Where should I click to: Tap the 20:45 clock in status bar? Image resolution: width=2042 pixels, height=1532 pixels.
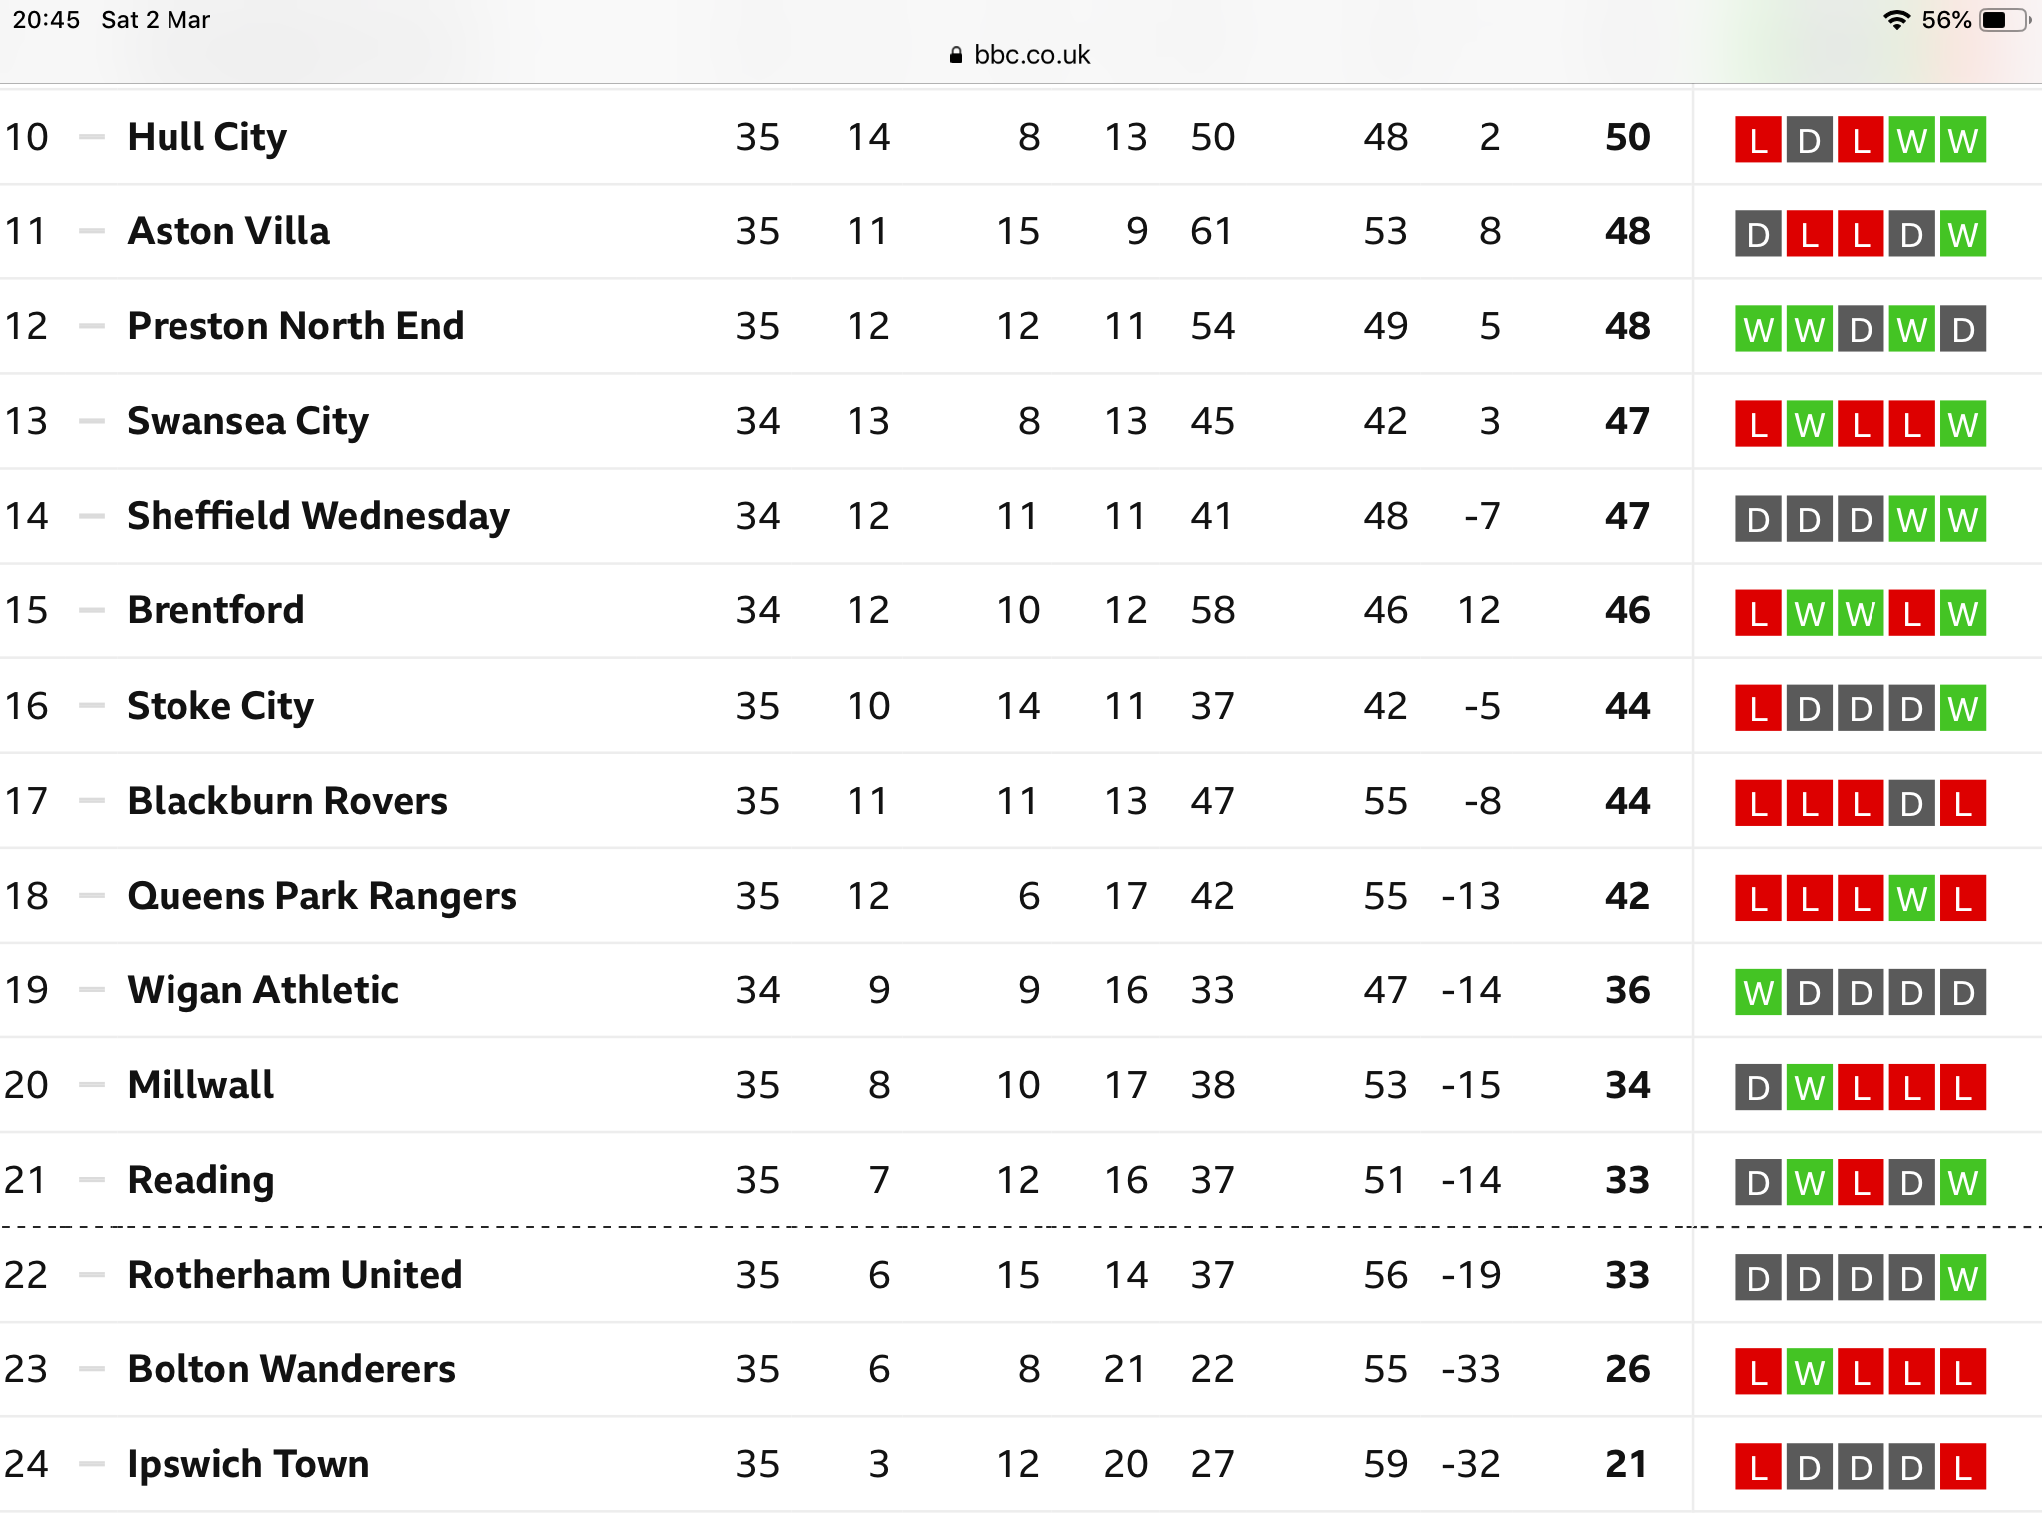(46, 20)
